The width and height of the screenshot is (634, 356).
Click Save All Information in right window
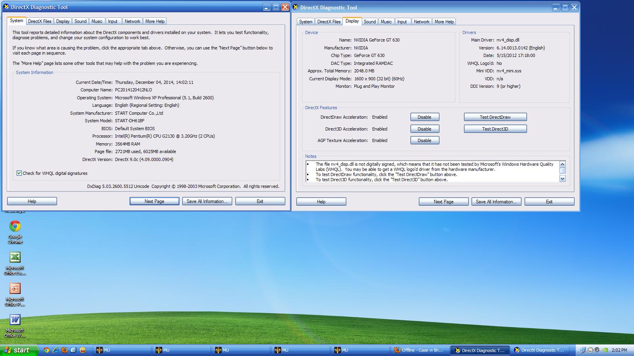click(x=496, y=202)
